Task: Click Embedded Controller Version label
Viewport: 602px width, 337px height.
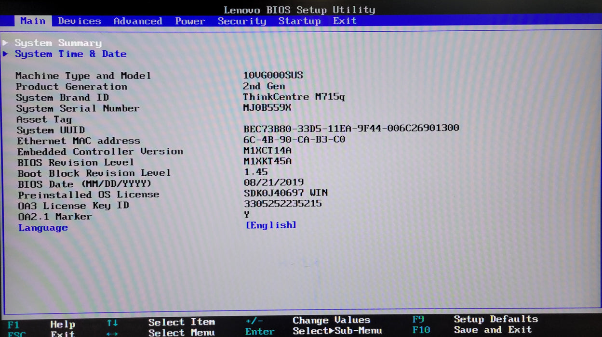Action: [x=100, y=152]
